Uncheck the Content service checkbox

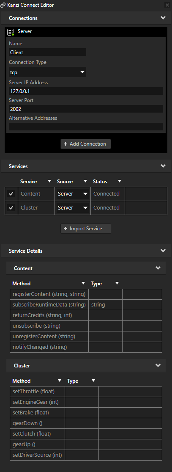[11, 194]
